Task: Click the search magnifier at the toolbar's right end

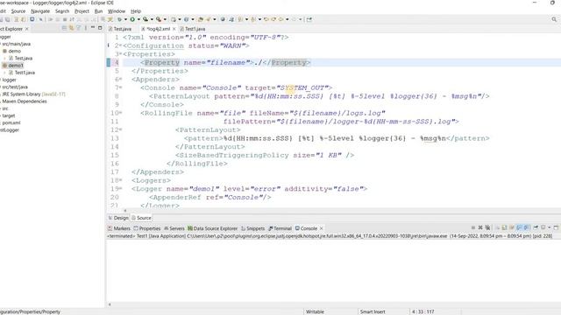Action: 554,19
